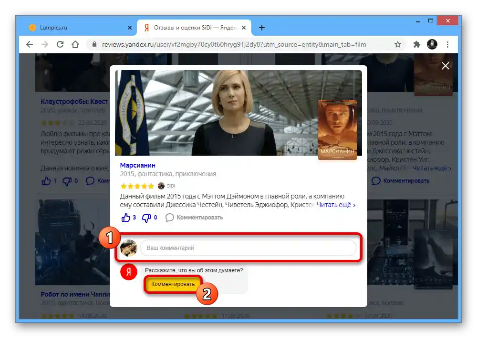The width and height of the screenshot is (477, 338).
Task: Click the speech bubble Комментировать in the popup
Action: click(194, 218)
